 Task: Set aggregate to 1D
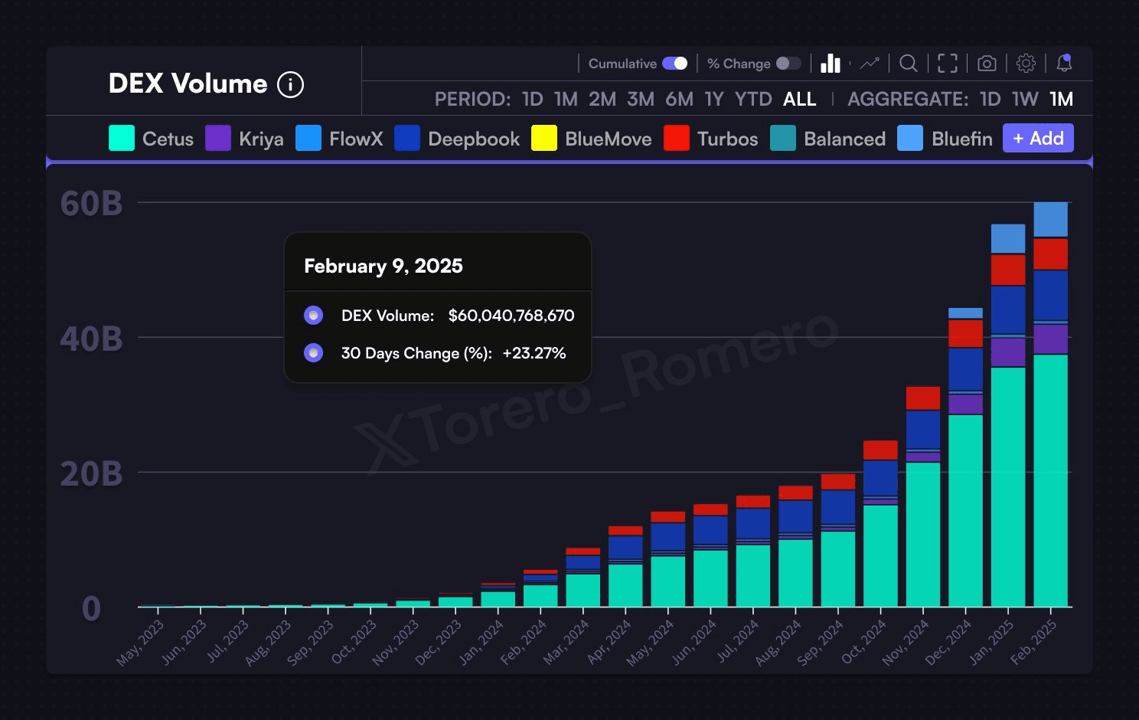coord(990,100)
